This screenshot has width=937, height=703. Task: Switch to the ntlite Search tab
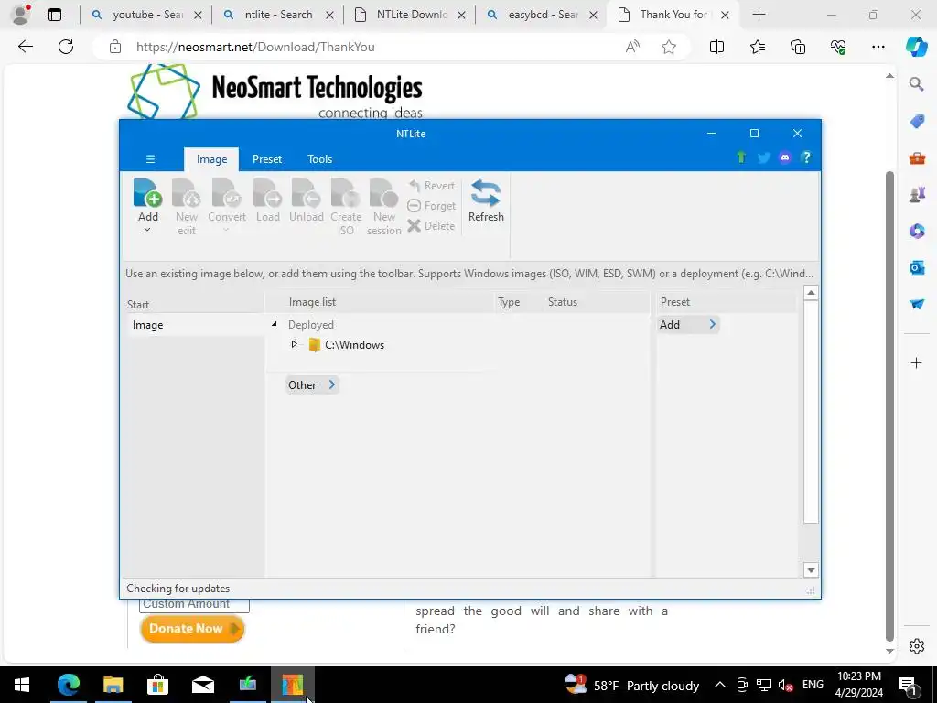click(x=277, y=15)
